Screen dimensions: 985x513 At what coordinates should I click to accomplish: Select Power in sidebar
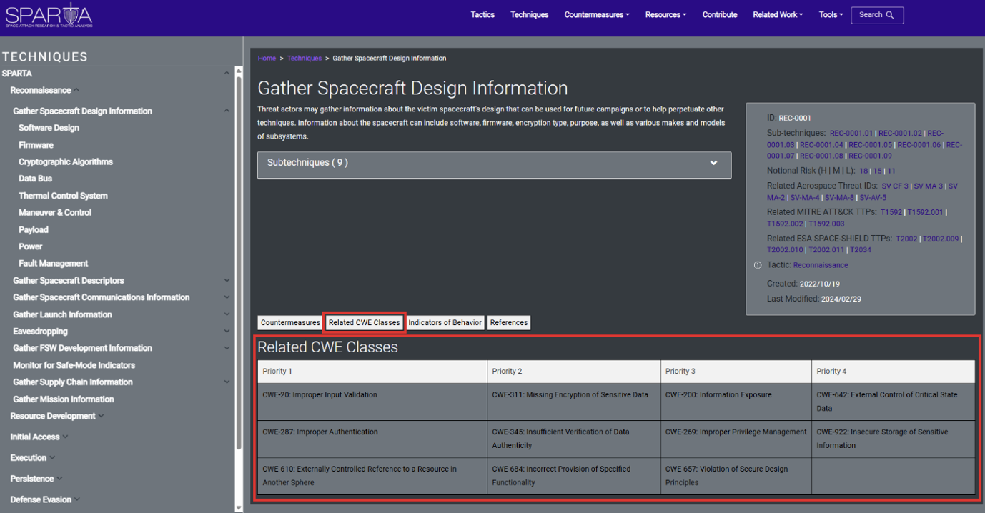(x=31, y=246)
